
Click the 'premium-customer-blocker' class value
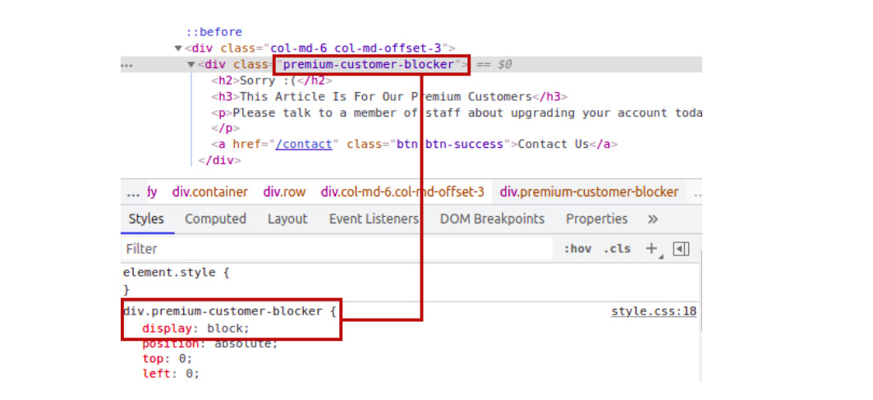point(369,65)
